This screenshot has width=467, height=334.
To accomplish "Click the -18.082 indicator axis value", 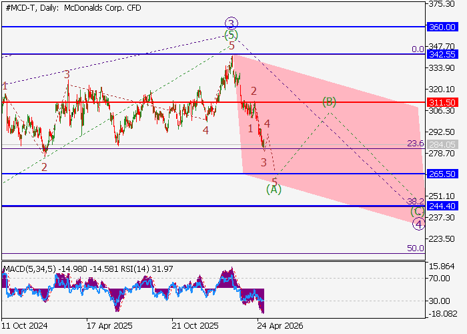I will (x=442, y=314).
